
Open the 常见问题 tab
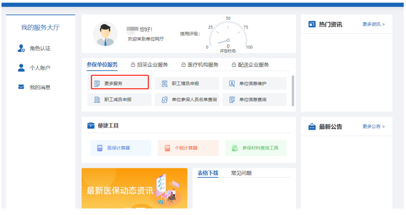[241, 173]
